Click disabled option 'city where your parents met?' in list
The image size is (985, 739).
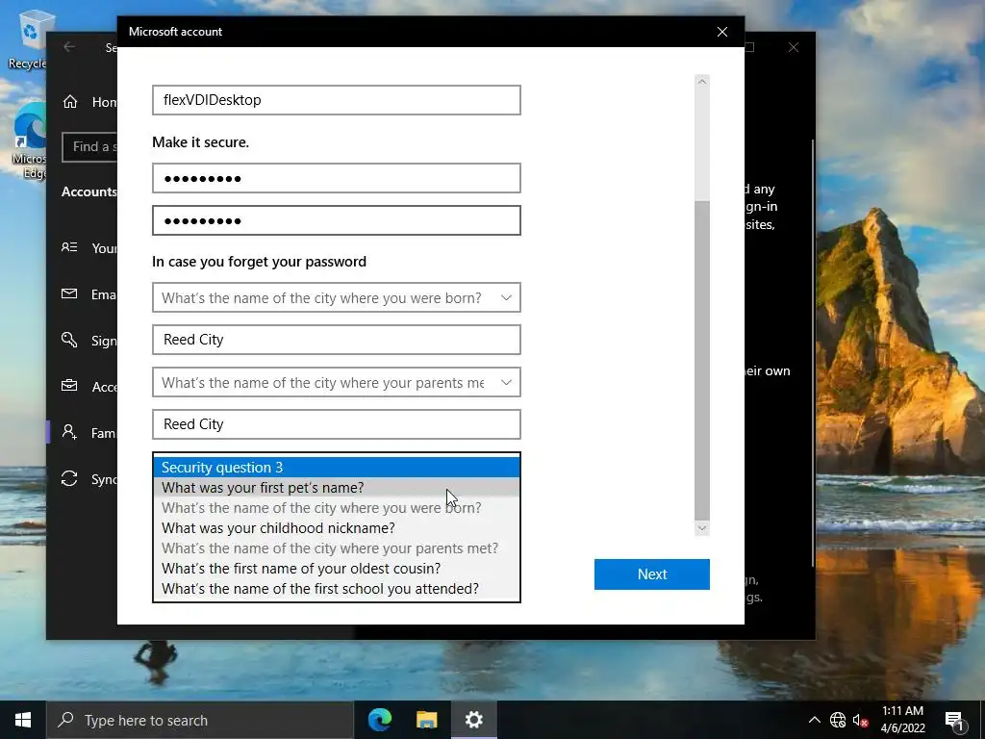(x=336, y=548)
